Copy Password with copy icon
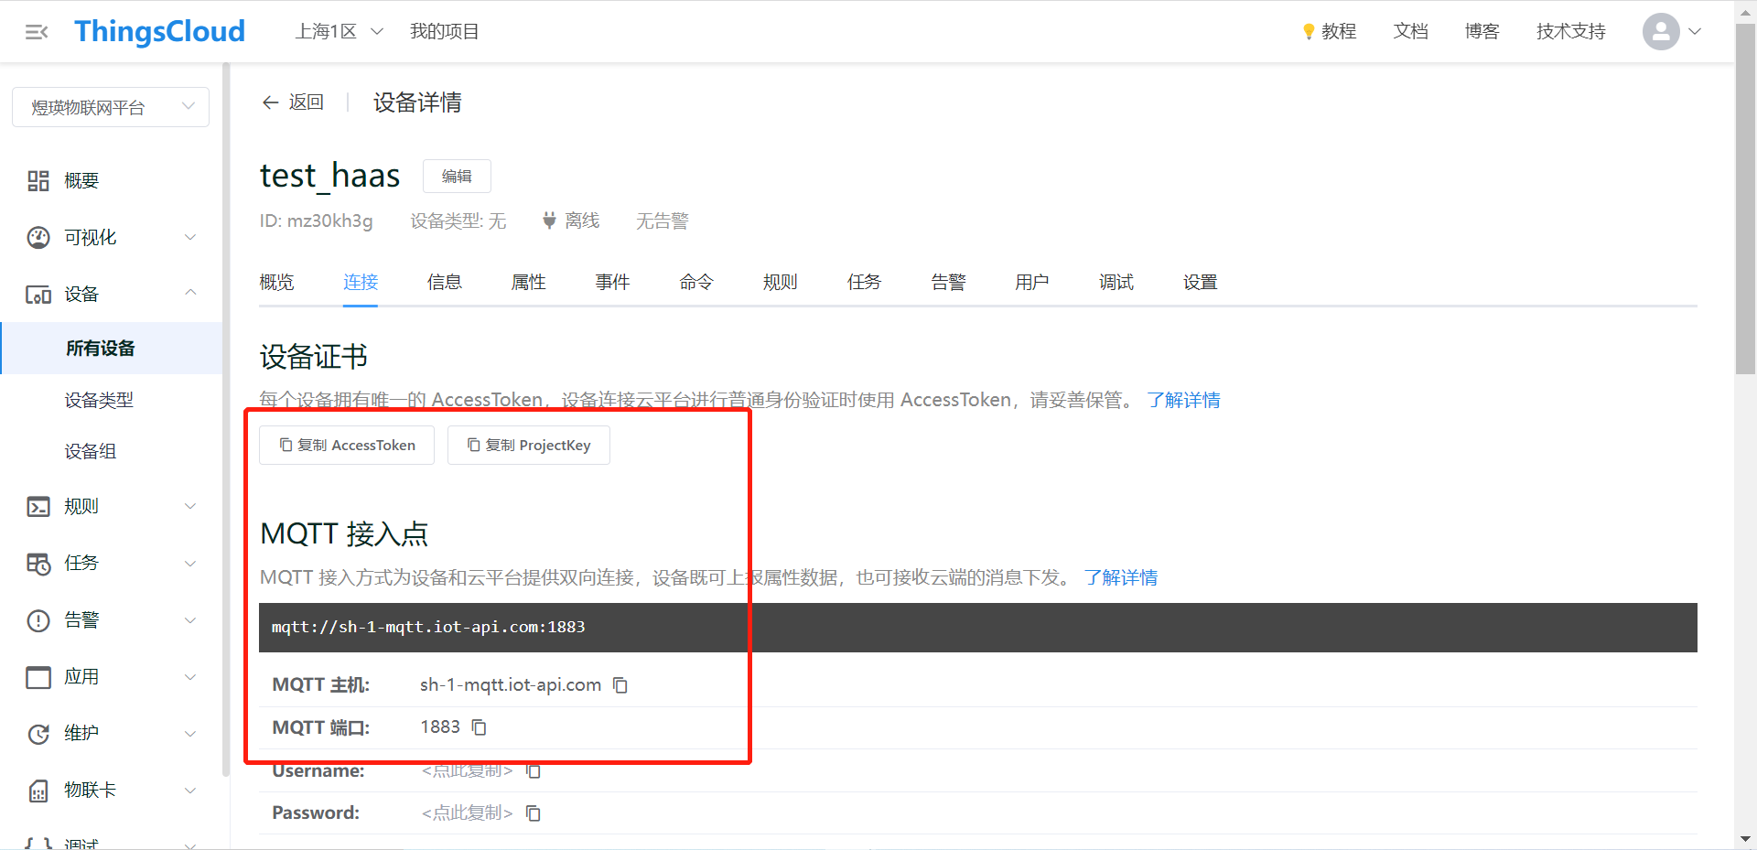Viewport: 1757px width, 850px height. pos(534,813)
